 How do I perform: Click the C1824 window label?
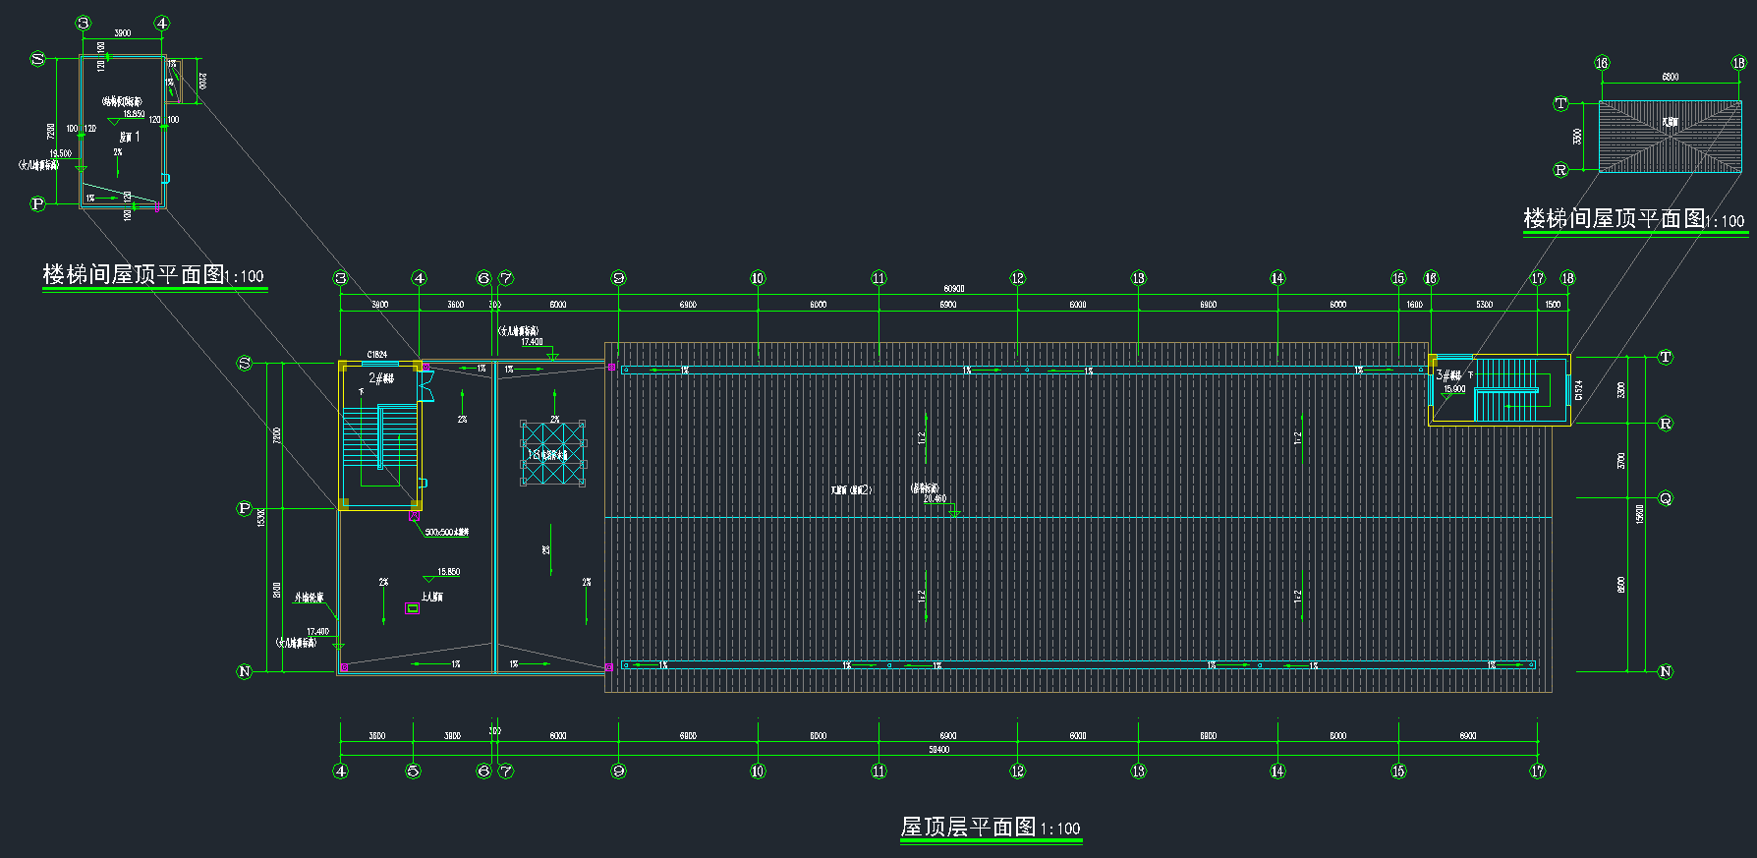(377, 355)
